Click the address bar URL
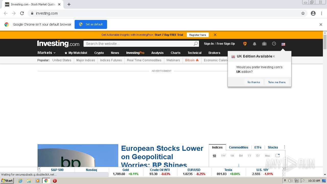 [x=47, y=13]
